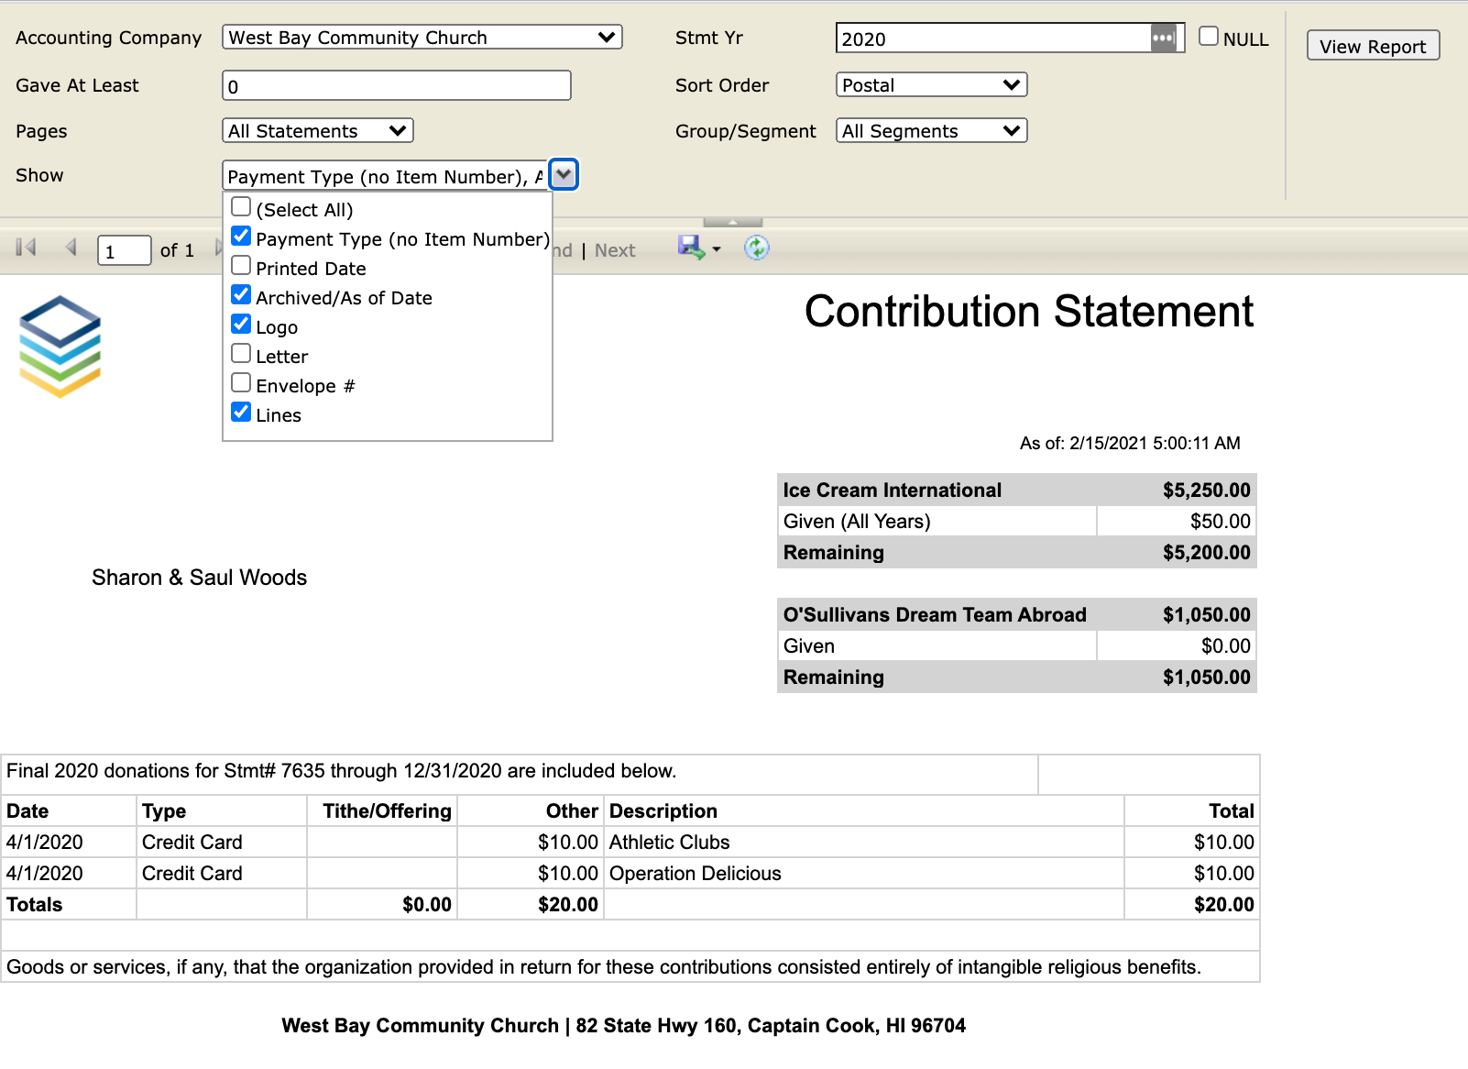Image resolution: width=1468 pixels, height=1069 pixels.
Task: Click the Ice Cream International row
Action: click(x=1017, y=490)
